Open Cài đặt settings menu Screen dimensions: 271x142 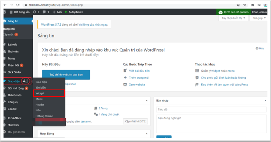coord(18,109)
